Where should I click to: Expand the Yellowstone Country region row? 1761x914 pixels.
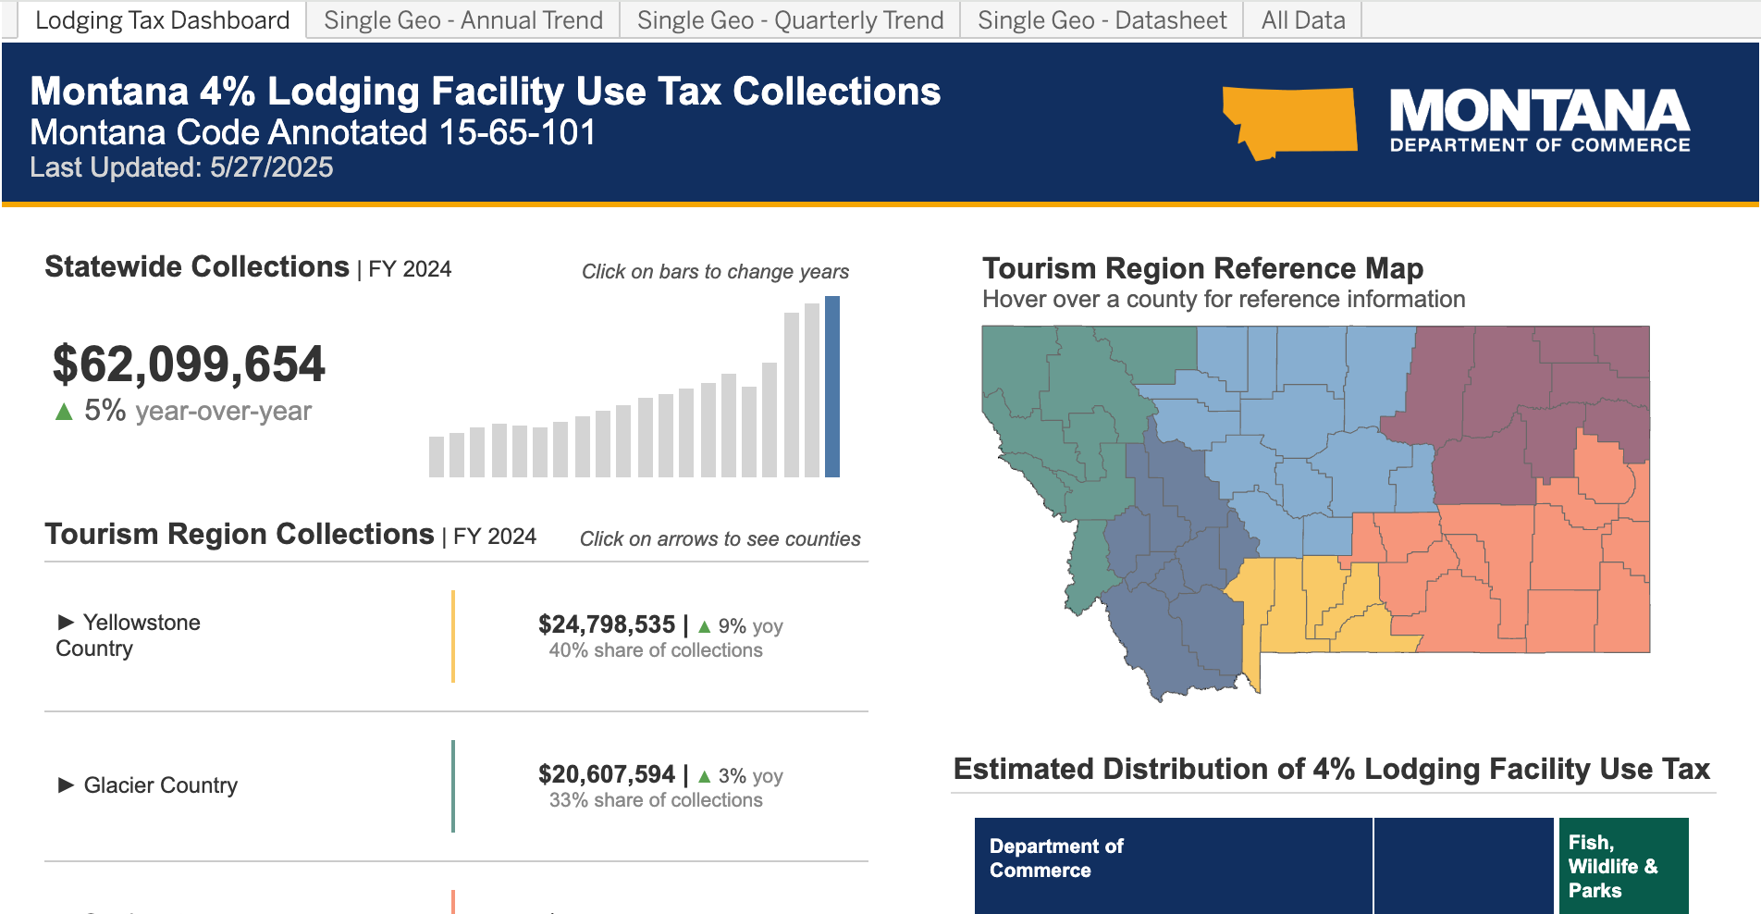[66, 622]
